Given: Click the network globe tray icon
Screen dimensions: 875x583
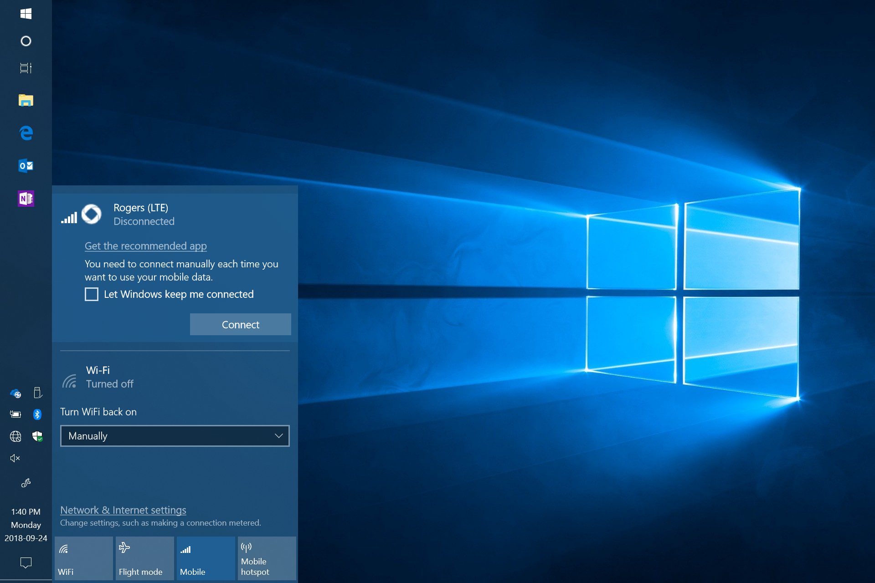Looking at the screenshot, I should click(x=15, y=436).
